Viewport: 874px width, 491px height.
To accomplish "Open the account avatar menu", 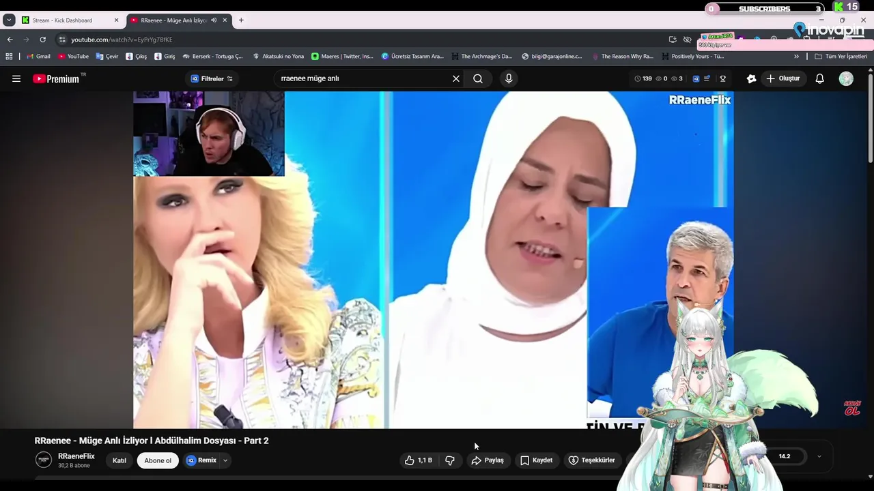I will (846, 78).
